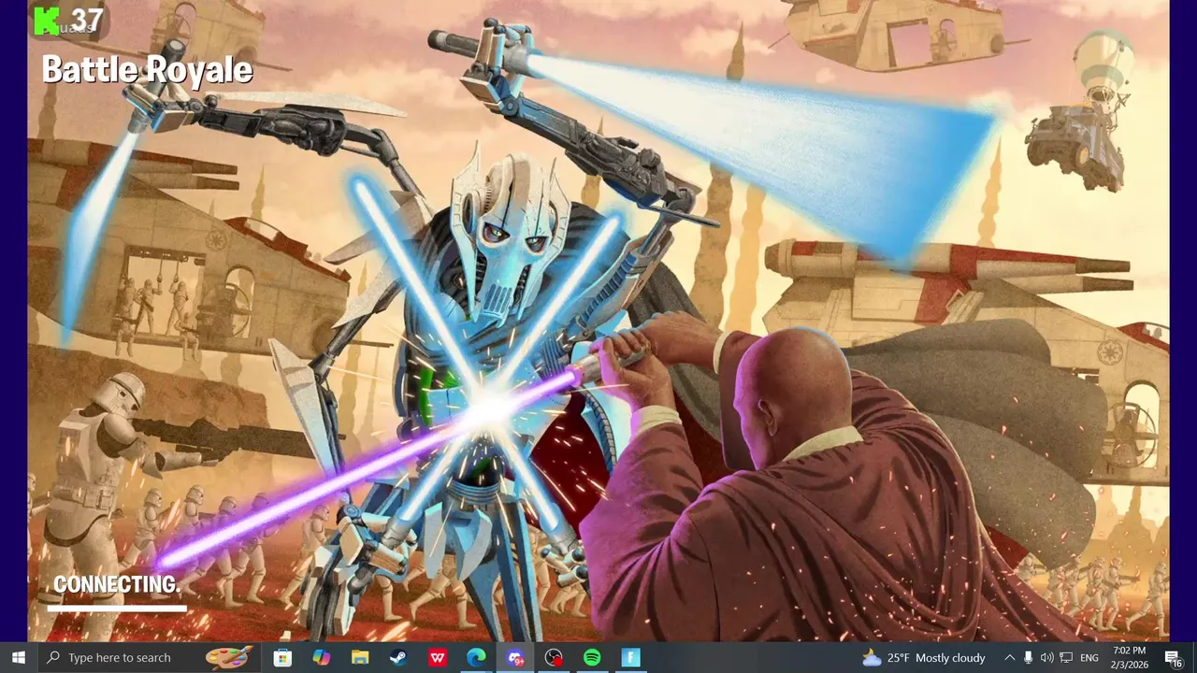Open the network status tray icon
This screenshot has height=673, width=1197.
click(1066, 658)
